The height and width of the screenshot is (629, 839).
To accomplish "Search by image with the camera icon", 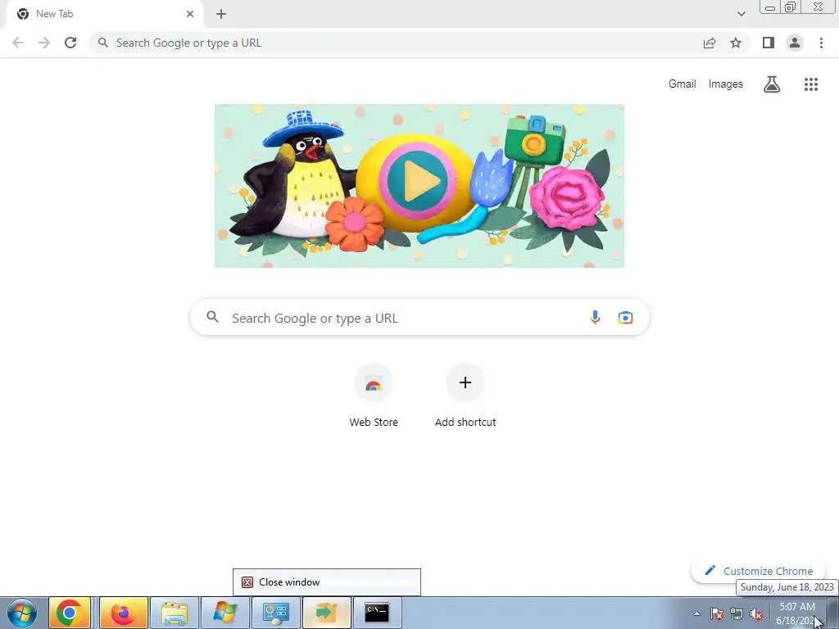I will point(625,317).
